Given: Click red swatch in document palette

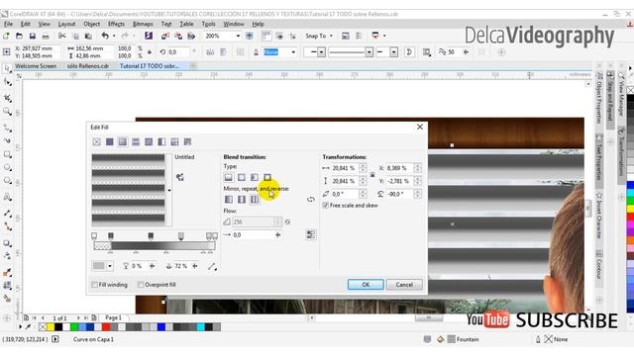Looking at the screenshot, I should [106, 327].
